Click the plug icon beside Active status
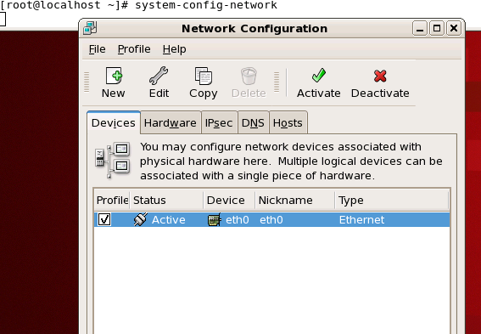Screen dimensions: 481x334 141,219
